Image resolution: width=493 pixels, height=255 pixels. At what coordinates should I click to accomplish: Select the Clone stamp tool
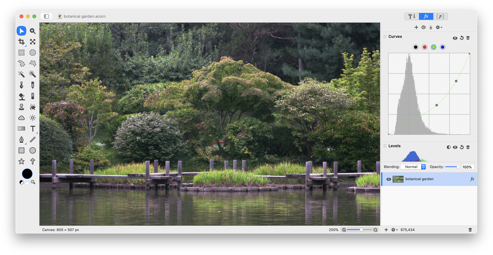[21, 107]
